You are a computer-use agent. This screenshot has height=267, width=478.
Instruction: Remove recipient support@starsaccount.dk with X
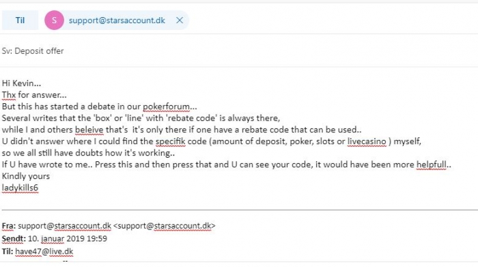click(x=180, y=20)
